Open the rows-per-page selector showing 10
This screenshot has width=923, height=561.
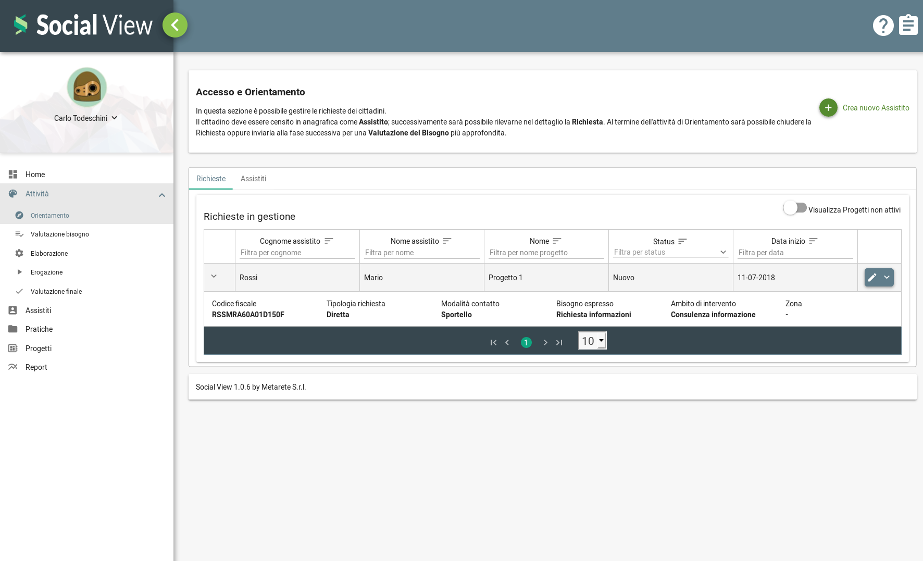[x=592, y=341]
